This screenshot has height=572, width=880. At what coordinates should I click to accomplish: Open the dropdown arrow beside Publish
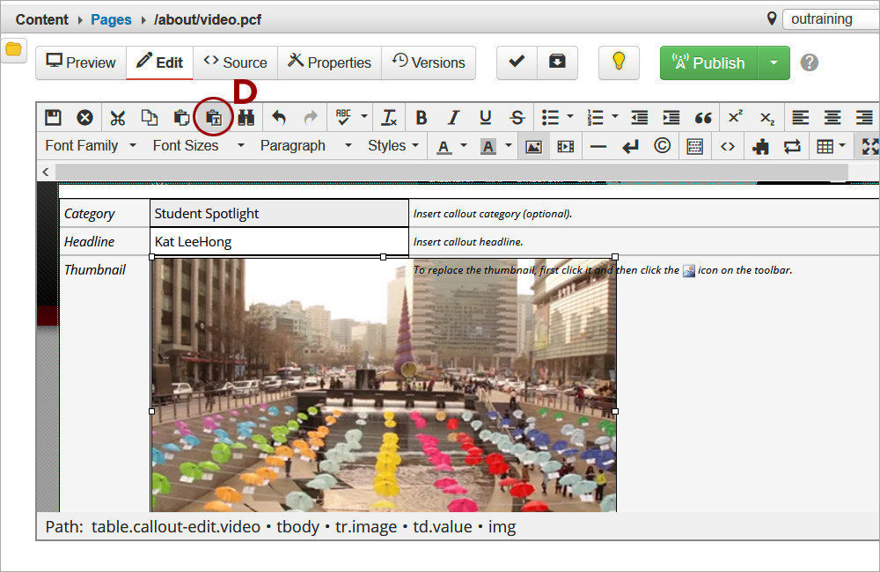[x=774, y=62]
